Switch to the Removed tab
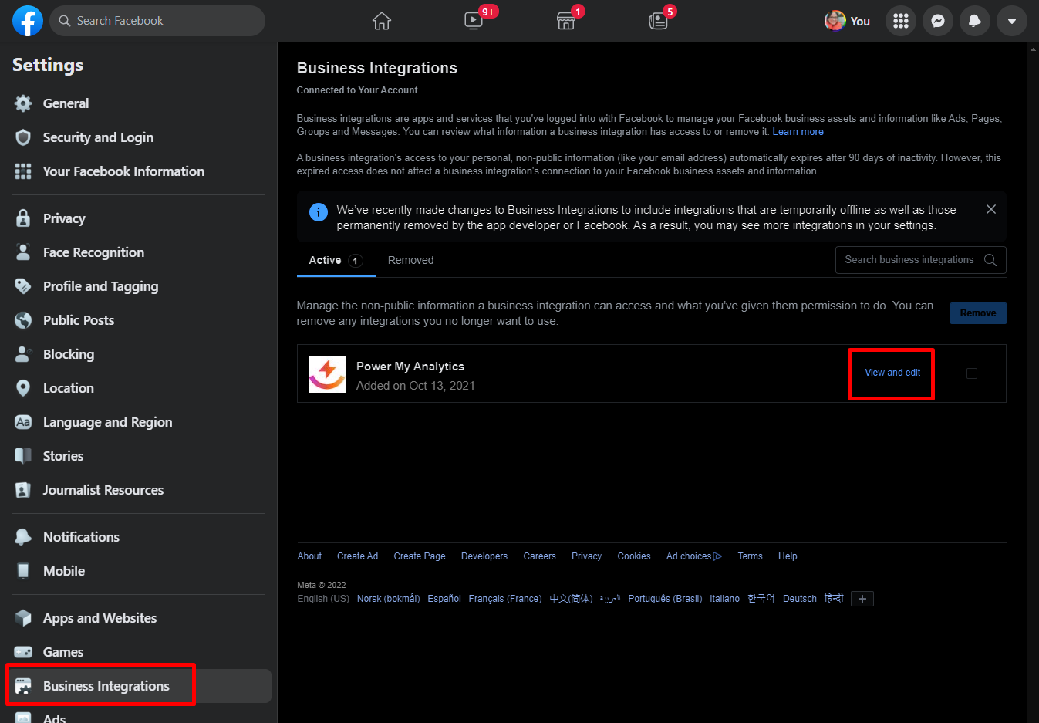 coord(410,261)
